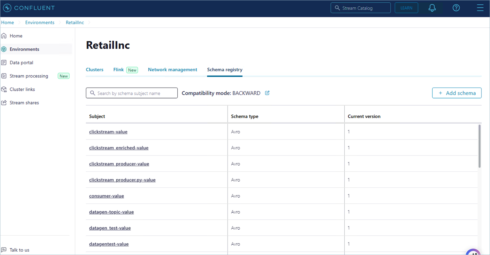490x255 pixels.
Task: Switch to the Flink tab
Action: click(118, 70)
